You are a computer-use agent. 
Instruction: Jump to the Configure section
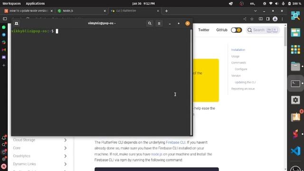241,69
